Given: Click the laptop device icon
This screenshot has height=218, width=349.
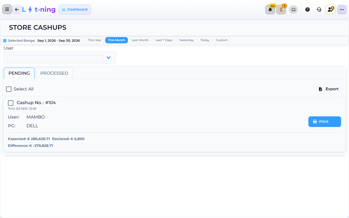Looking at the screenshot, I should pos(293,10).
